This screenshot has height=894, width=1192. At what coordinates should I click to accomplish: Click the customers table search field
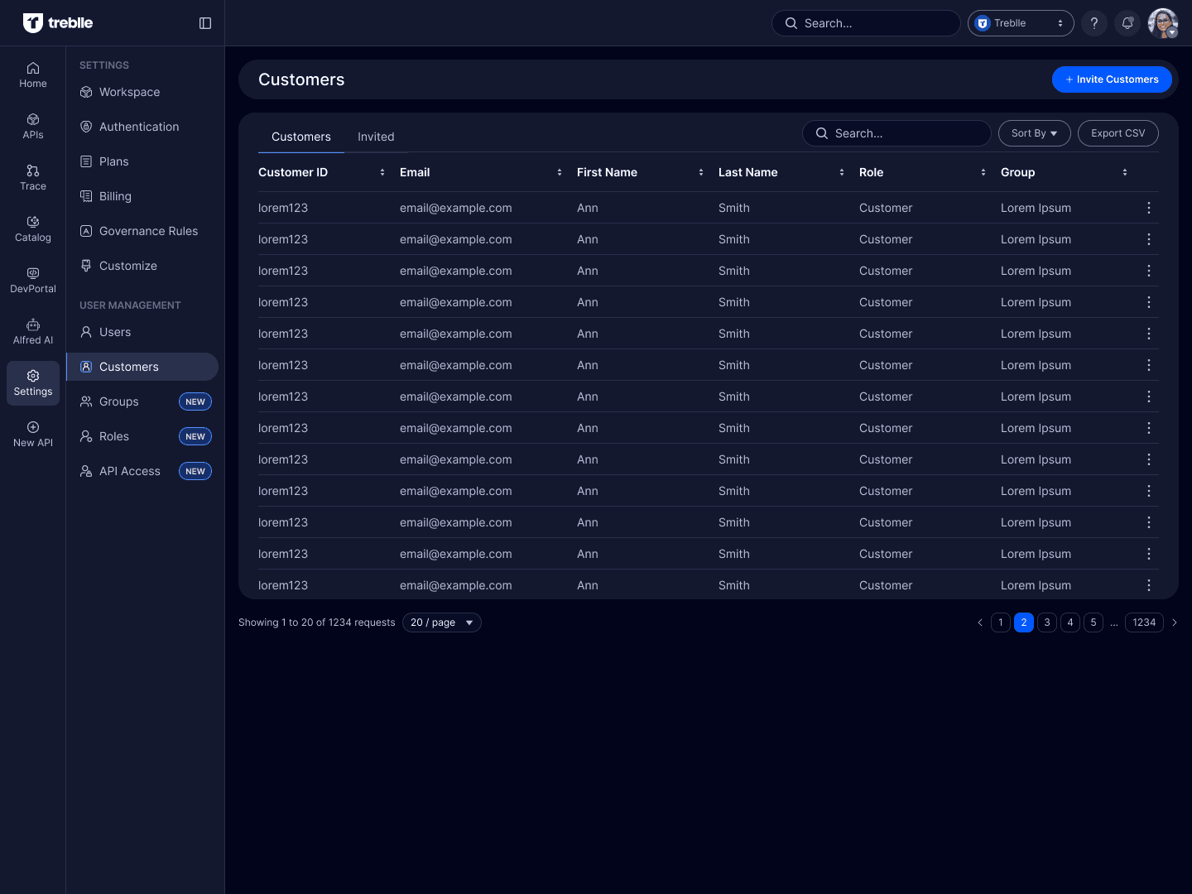[896, 133]
